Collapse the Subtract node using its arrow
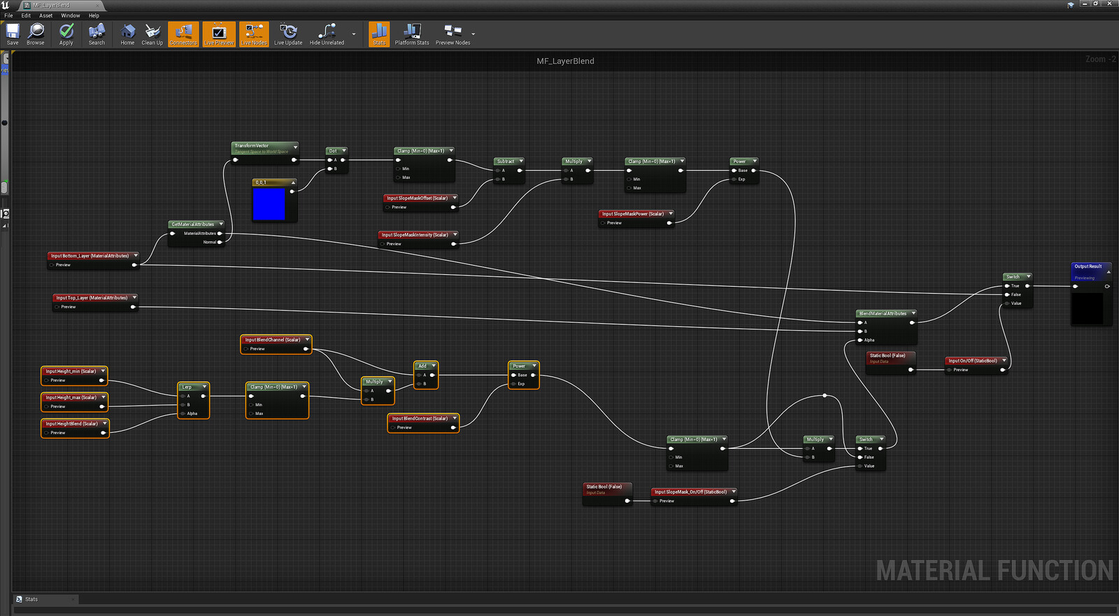This screenshot has width=1119, height=616. [x=520, y=161]
